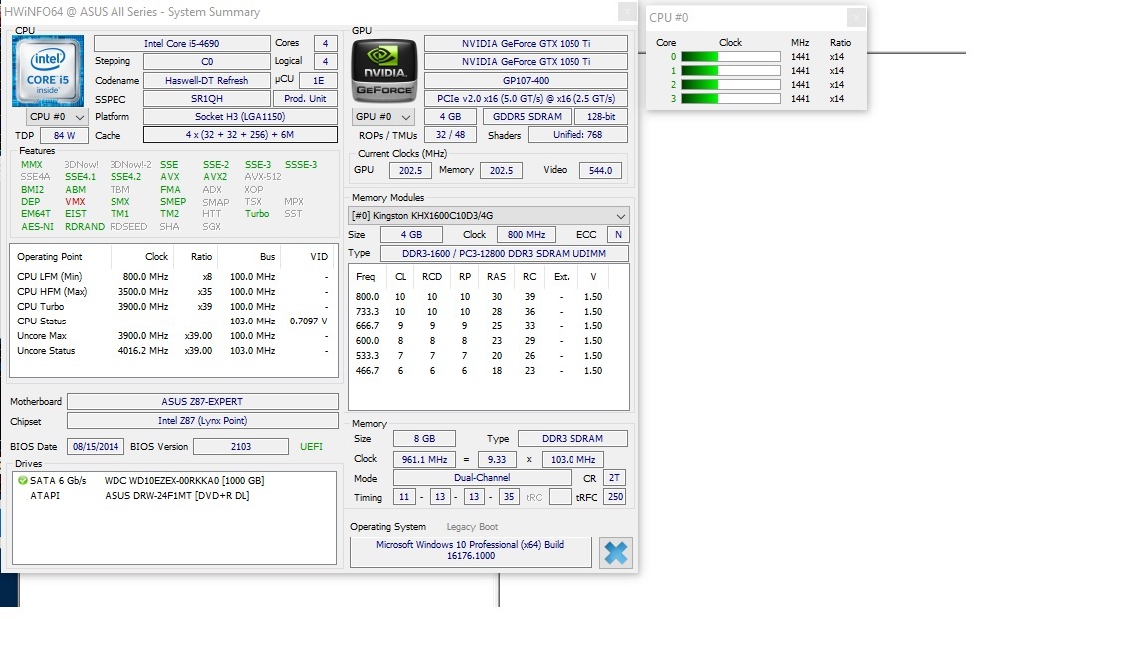Click the tRFC value 250

tap(616, 497)
